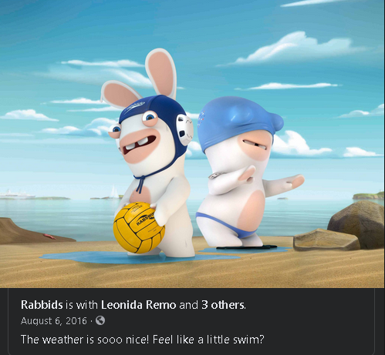Click the flat rock beside the boulder
The image size is (385, 355).
(x=326, y=240)
